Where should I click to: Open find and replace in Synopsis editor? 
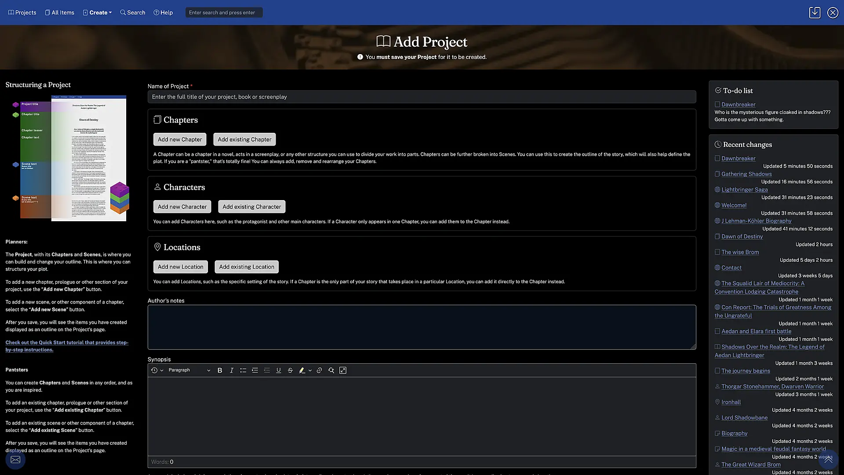[331, 370]
